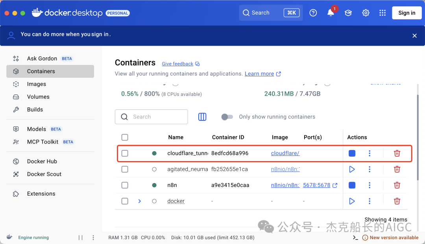Open the help question mark icon
The width and height of the screenshot is (425, 244).
[x=313, y=13]
